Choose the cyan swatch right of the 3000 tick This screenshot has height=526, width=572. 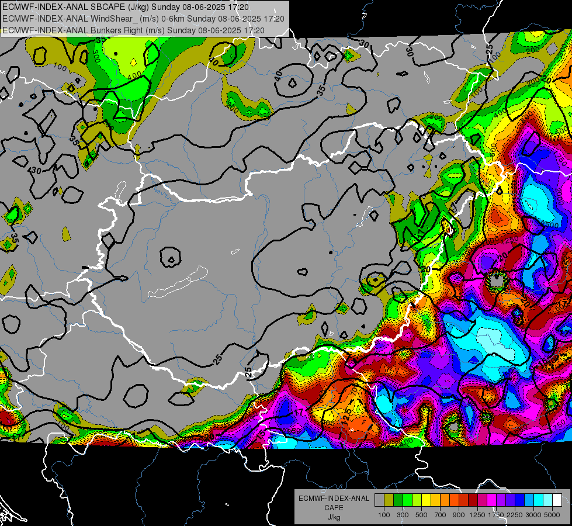pyautogui.click(x=539, y=500)
